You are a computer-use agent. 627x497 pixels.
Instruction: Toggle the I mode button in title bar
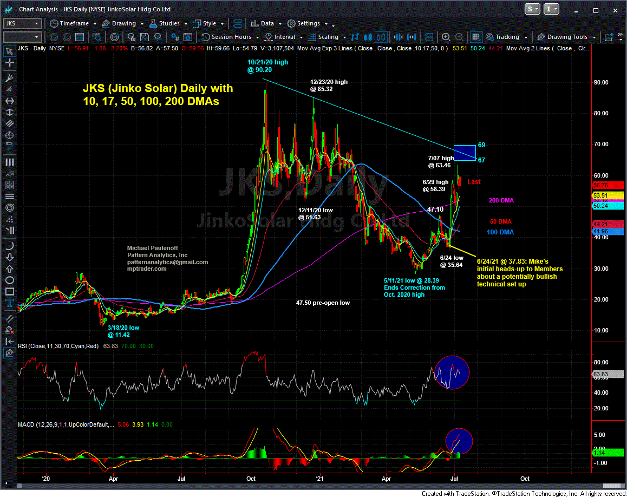[x=551, y=9]
